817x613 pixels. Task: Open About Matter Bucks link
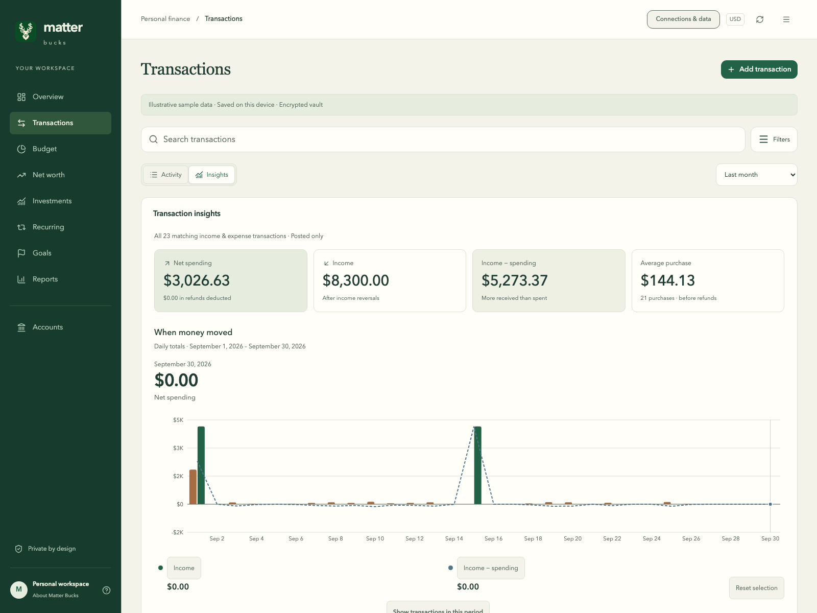tap(56, 596)
